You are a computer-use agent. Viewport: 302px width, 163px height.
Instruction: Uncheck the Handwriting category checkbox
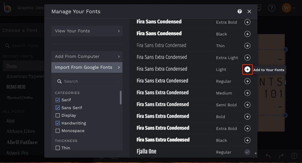tap(58, 123)
